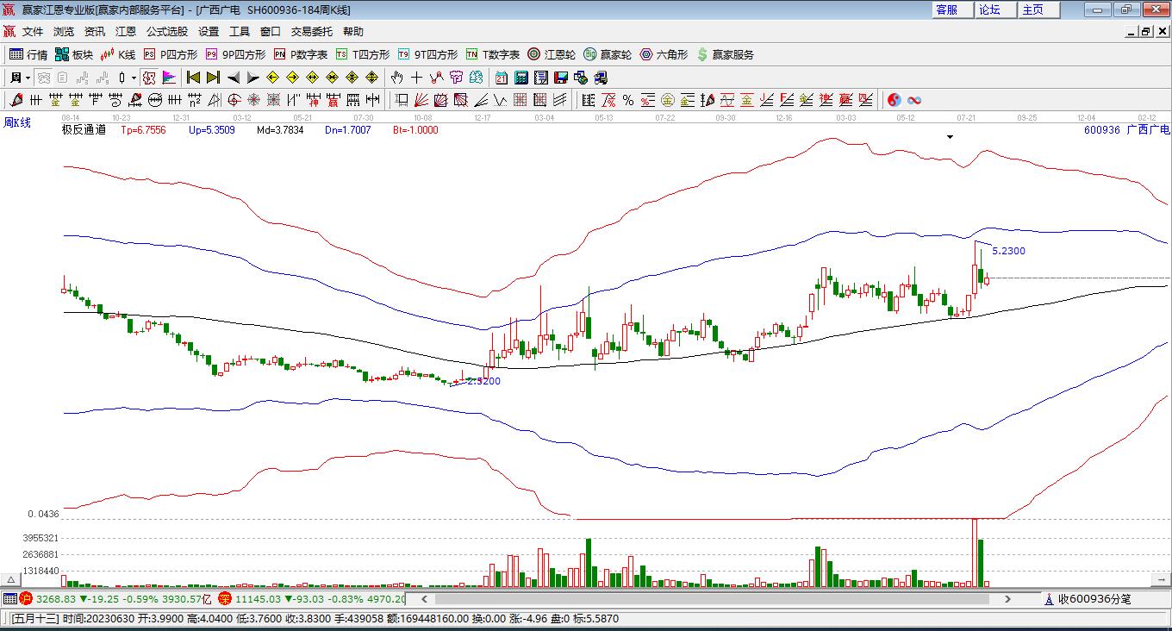
Task: Jump to first bar icon
Action: 193,78
